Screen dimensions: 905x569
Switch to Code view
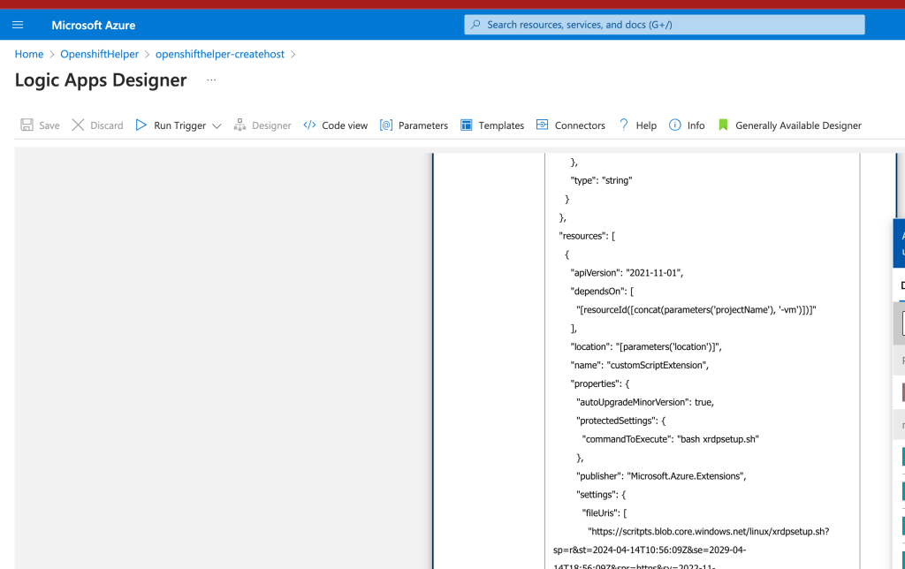(345, 125)
